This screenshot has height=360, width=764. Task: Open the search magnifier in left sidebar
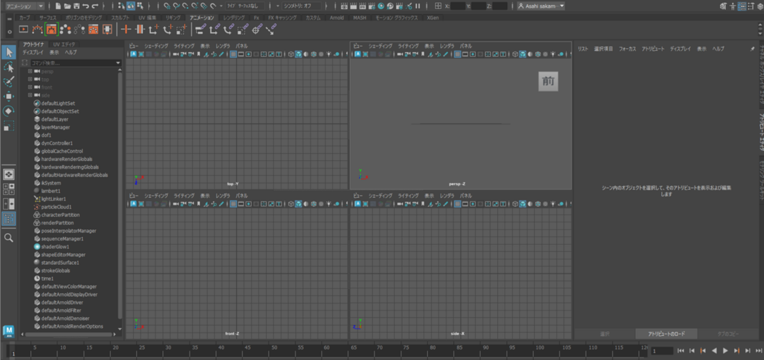coord(9,238)
